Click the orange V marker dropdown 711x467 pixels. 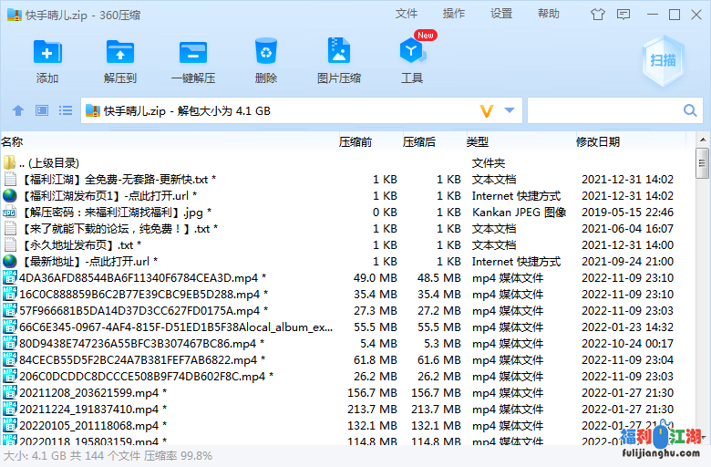coord(487,111)
